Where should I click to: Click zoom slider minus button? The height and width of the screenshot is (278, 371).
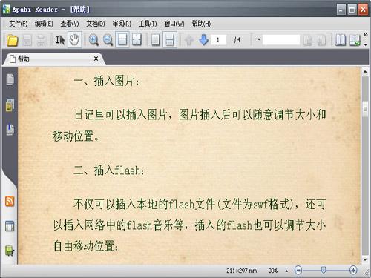(298, 270)
